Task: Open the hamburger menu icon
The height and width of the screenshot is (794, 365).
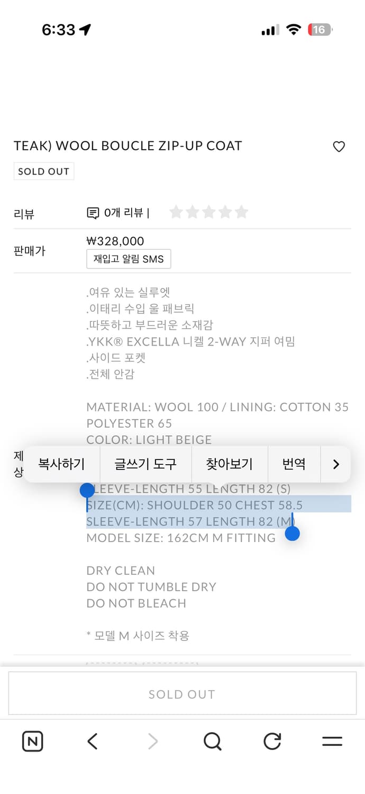Action: click(x=332, y=741)
